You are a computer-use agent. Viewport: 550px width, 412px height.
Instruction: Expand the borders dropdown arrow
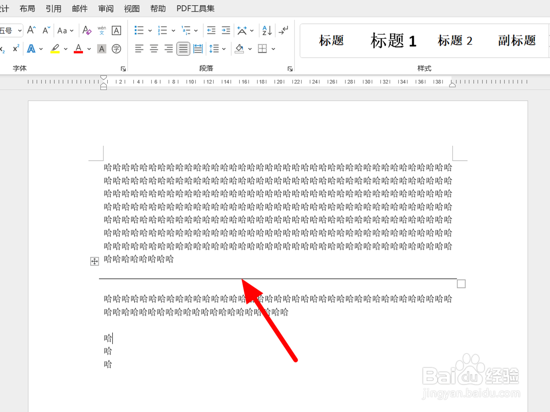(273, 49)
